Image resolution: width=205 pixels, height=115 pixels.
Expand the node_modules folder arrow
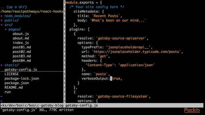2,16
